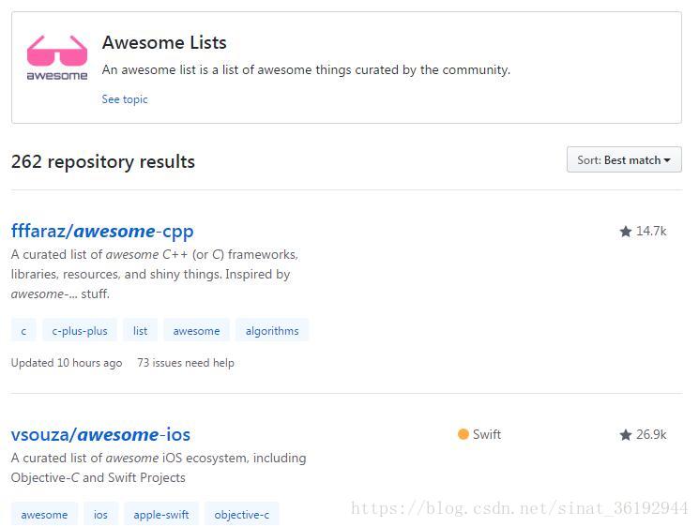The image size is (699, 527).
Task: Open '73 issues need help' link
Action: click(x=186, y=363)
